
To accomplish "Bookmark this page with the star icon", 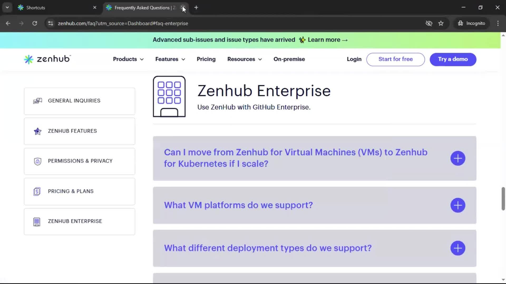I will (x=441, y=23).
